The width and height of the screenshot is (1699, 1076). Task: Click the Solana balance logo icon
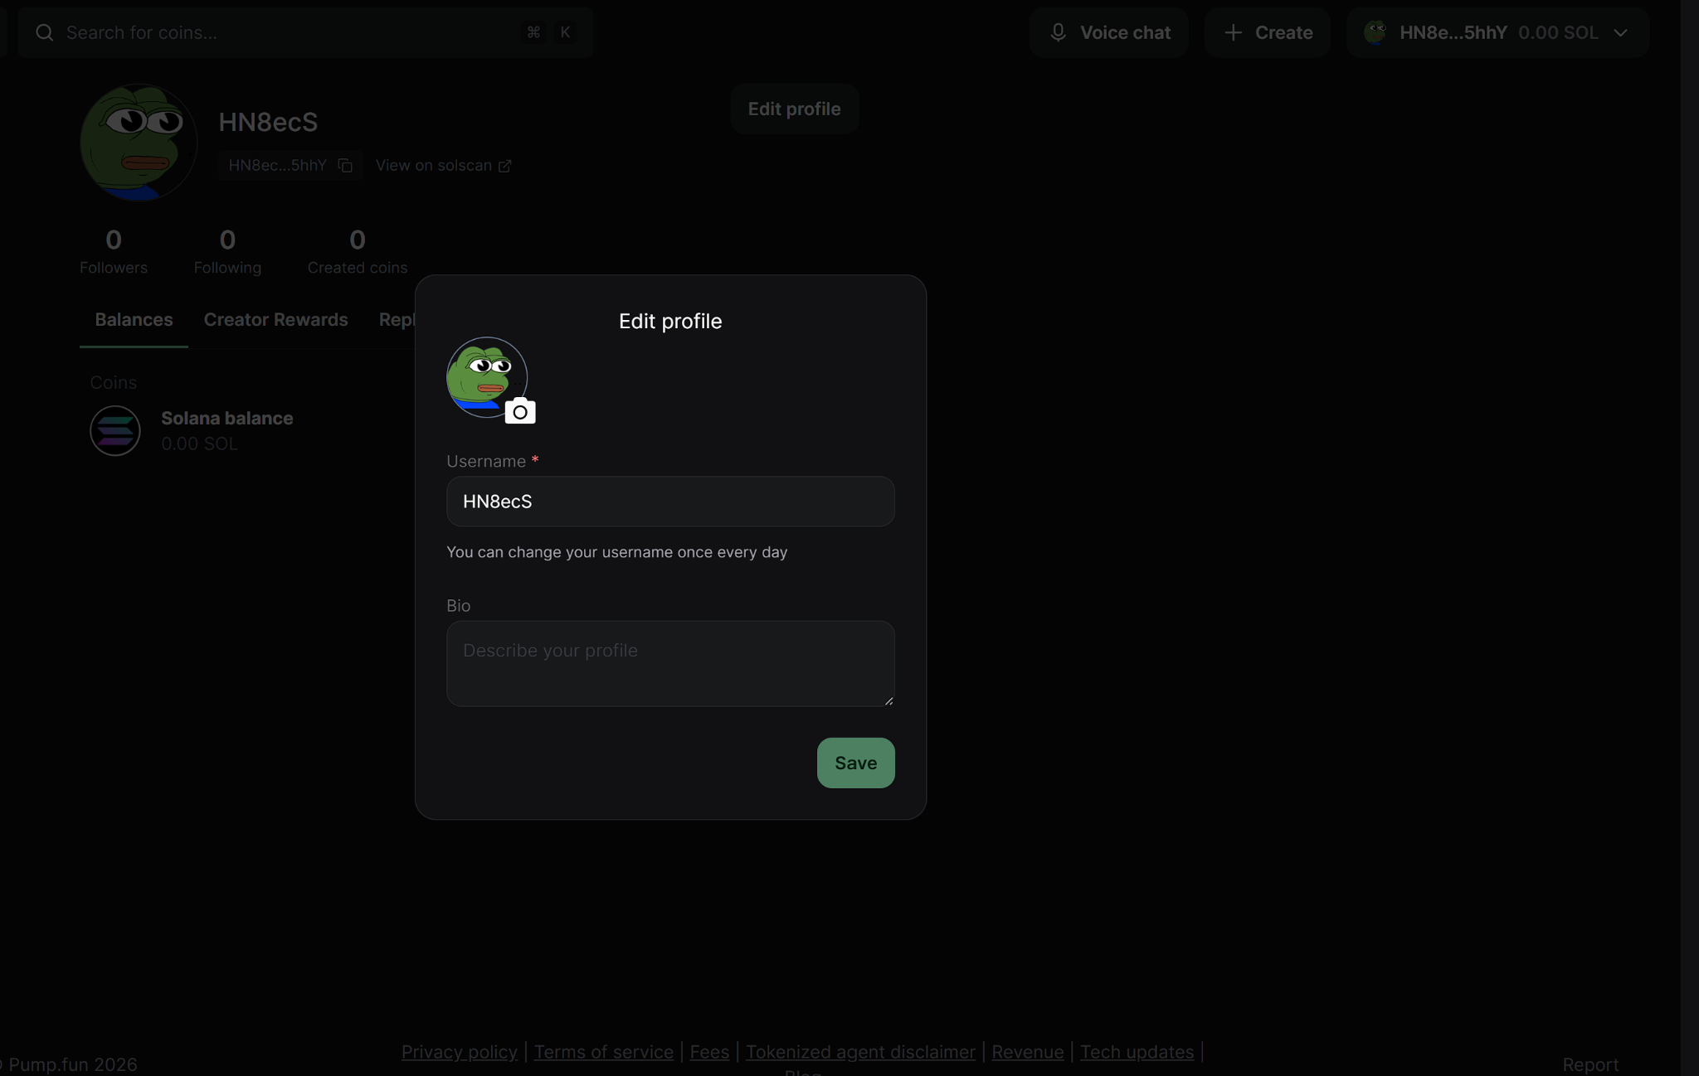[x=115, y=430]
